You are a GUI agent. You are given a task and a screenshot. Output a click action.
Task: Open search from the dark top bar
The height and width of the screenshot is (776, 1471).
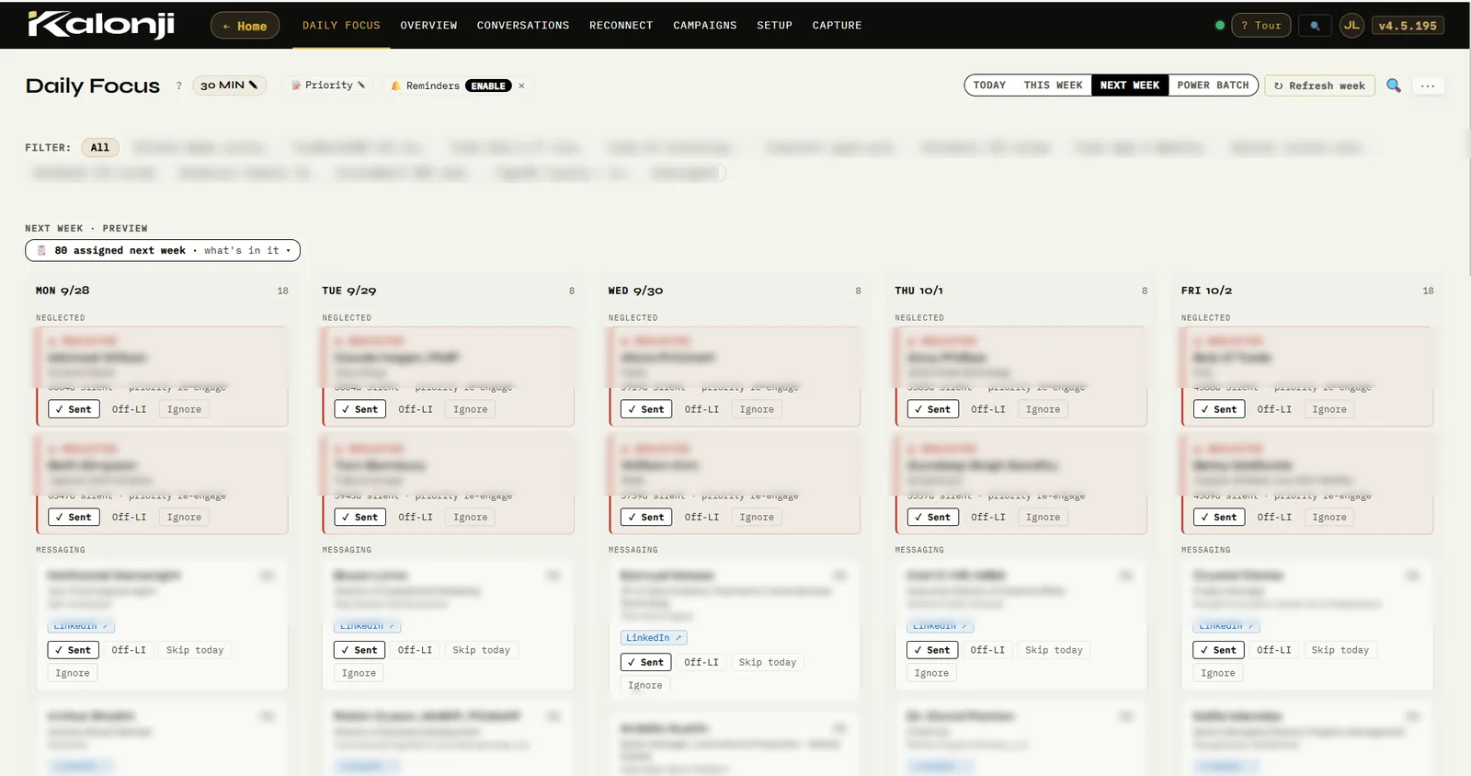coord(1316,26)
